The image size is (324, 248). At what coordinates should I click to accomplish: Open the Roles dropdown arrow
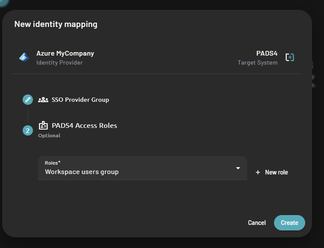pos(238,168)
